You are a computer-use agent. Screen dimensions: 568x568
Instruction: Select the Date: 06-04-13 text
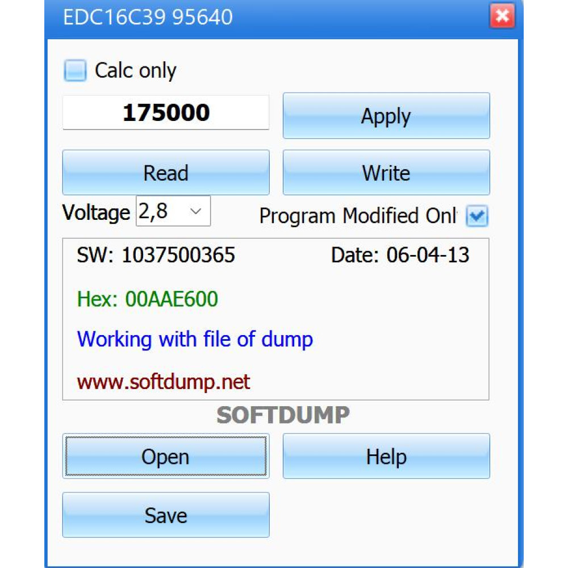coord(400,254)
